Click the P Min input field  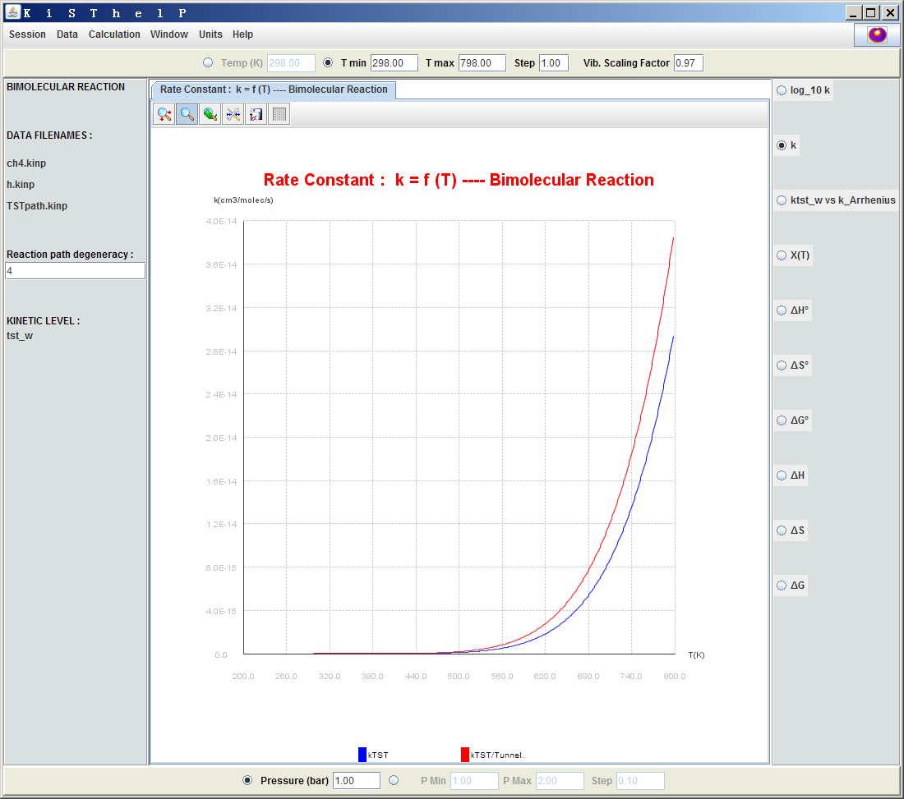[474, 781]
